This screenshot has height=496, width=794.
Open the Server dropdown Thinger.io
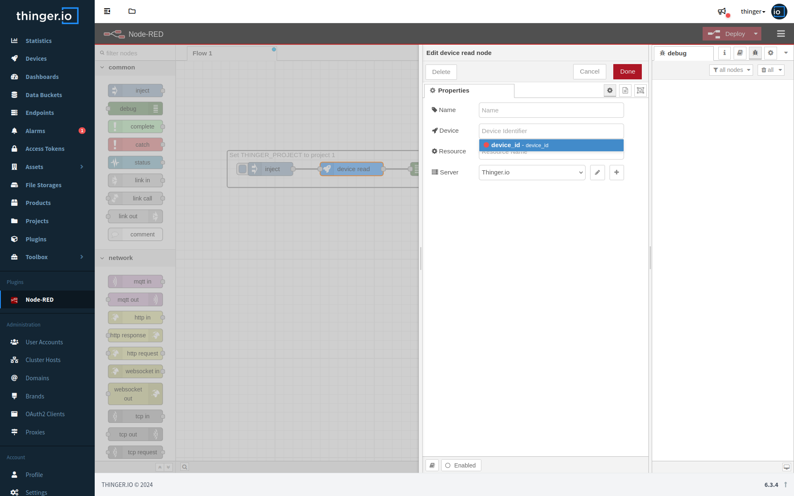coord(532,172)
